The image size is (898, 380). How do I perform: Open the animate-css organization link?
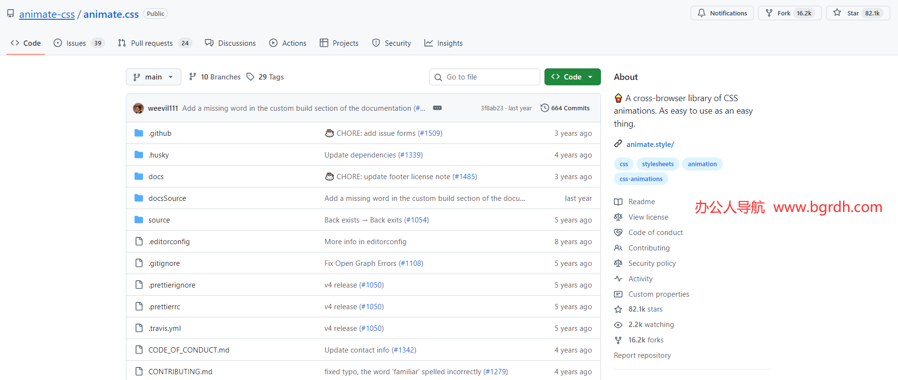(47, 14)
